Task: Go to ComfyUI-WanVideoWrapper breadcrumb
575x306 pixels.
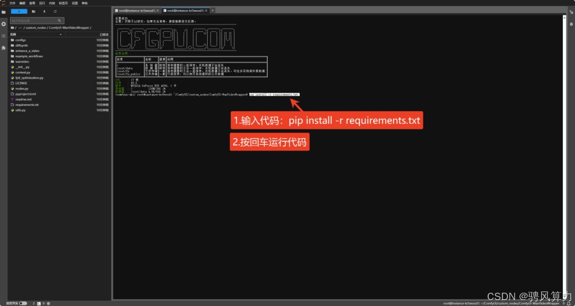Action: point(69,28)
